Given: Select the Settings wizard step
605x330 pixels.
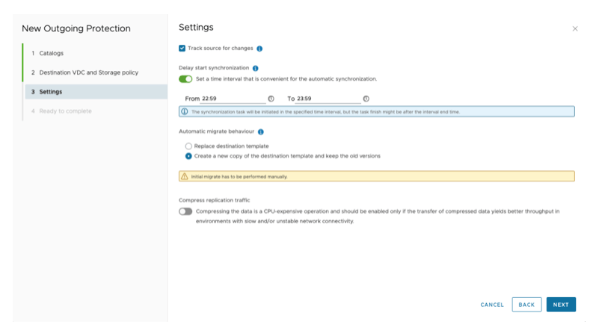Looking at the screenshot, I should click(50, 92).
